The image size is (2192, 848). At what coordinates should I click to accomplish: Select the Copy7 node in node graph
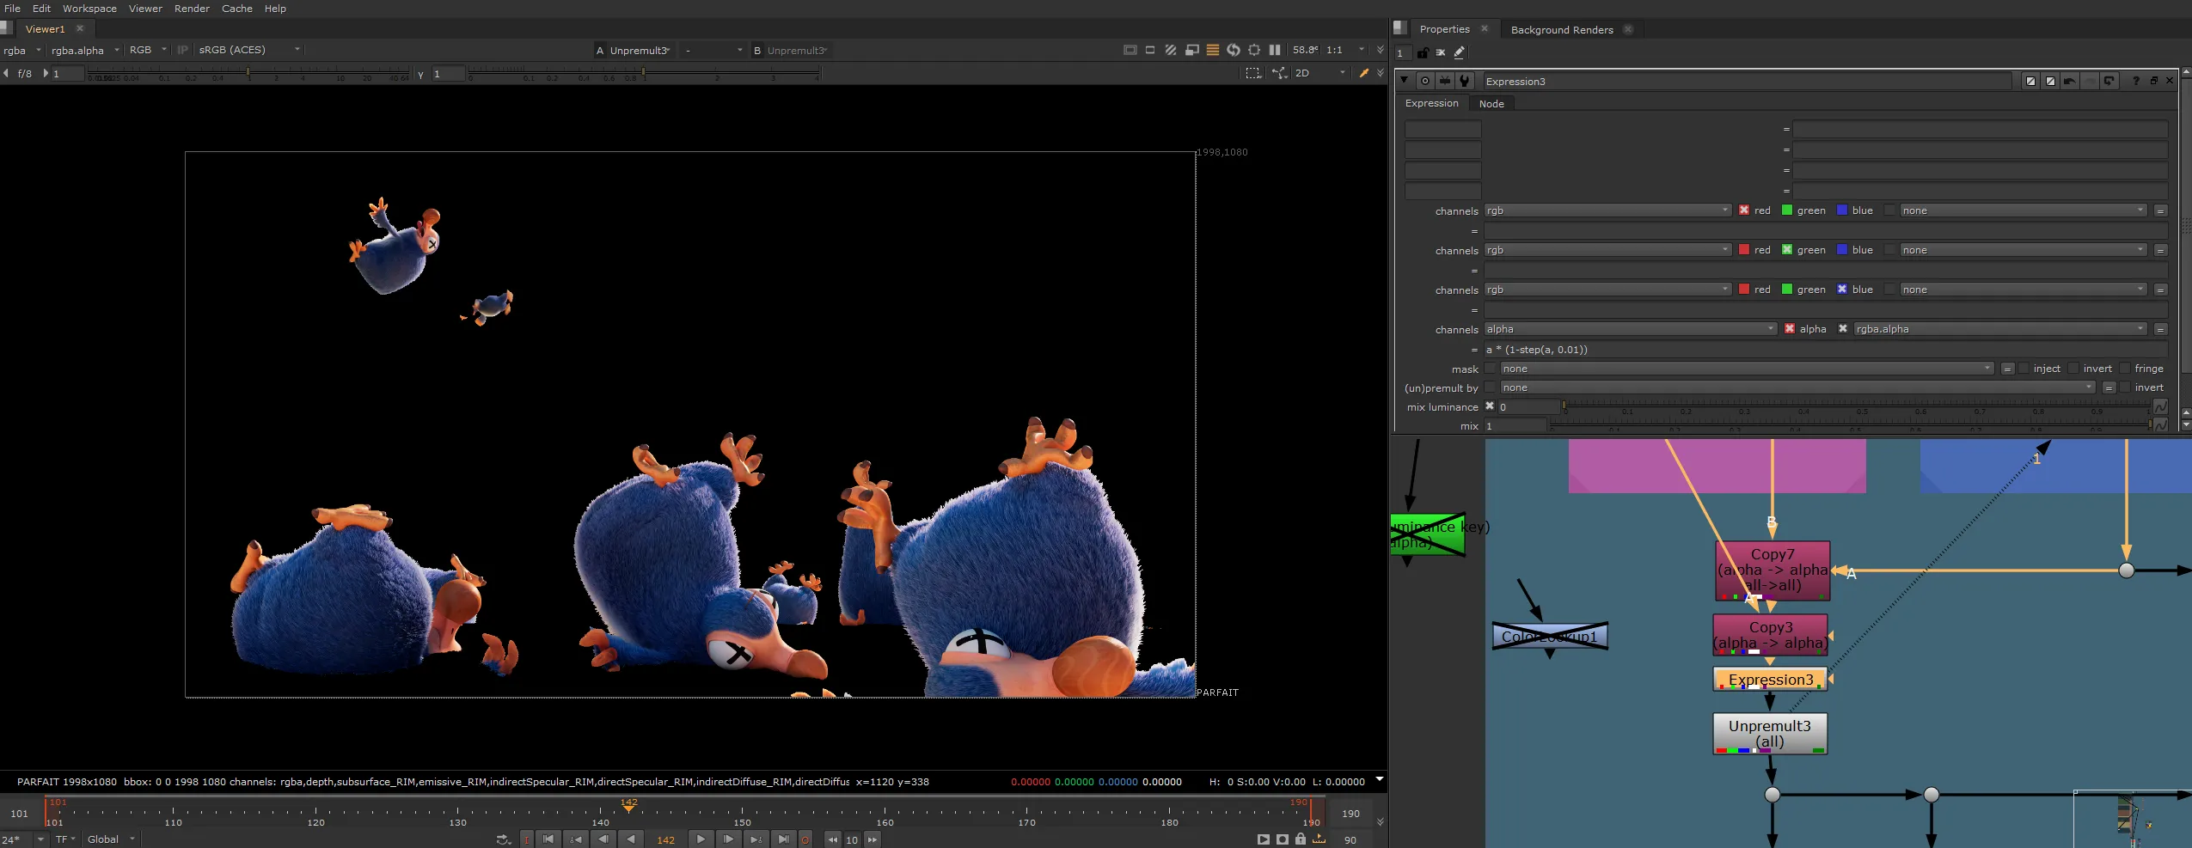[x=1773, y=570]
